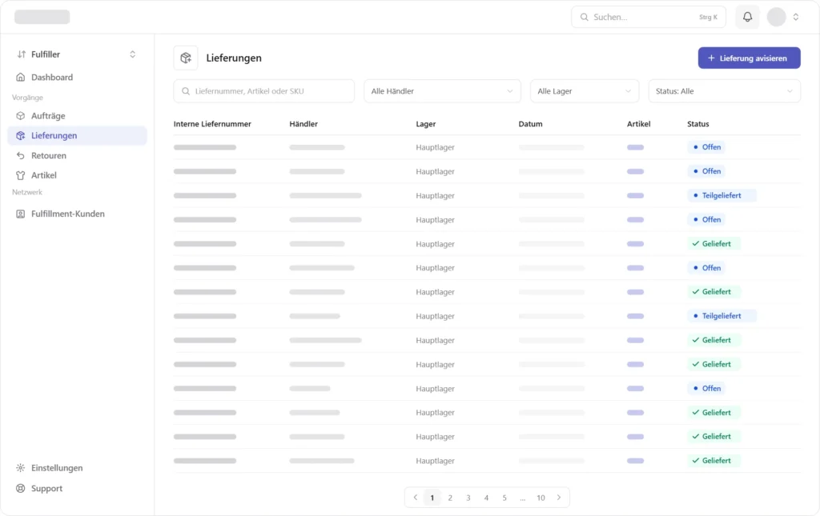Expand the Fulfiller role switcher
The width and height of the screenshot is (820, 516).
point(132,54)
